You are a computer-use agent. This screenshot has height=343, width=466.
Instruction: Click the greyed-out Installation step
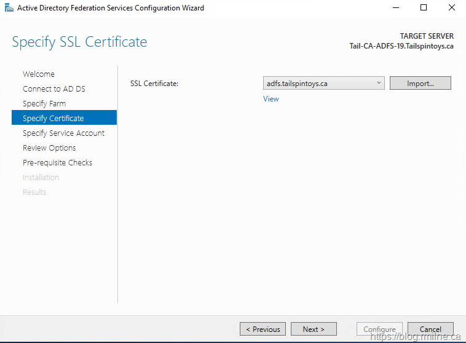(41, 177)
